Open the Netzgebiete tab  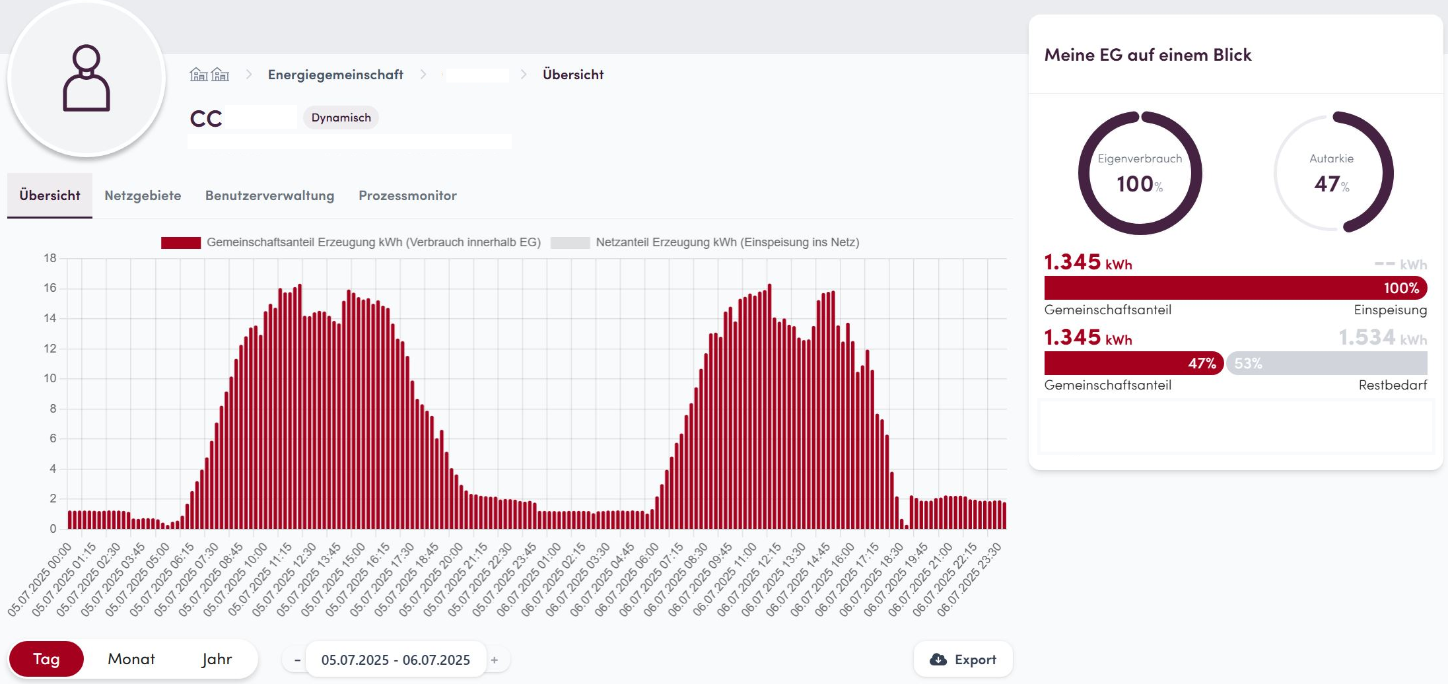point(143,195)
